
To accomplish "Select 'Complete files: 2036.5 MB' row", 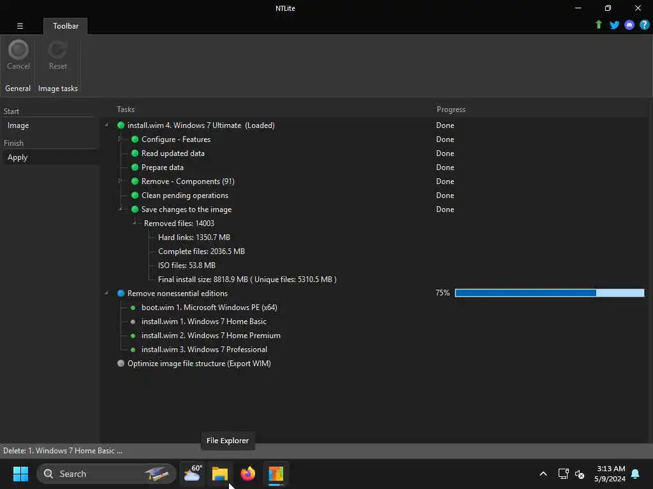I will 201,251.
